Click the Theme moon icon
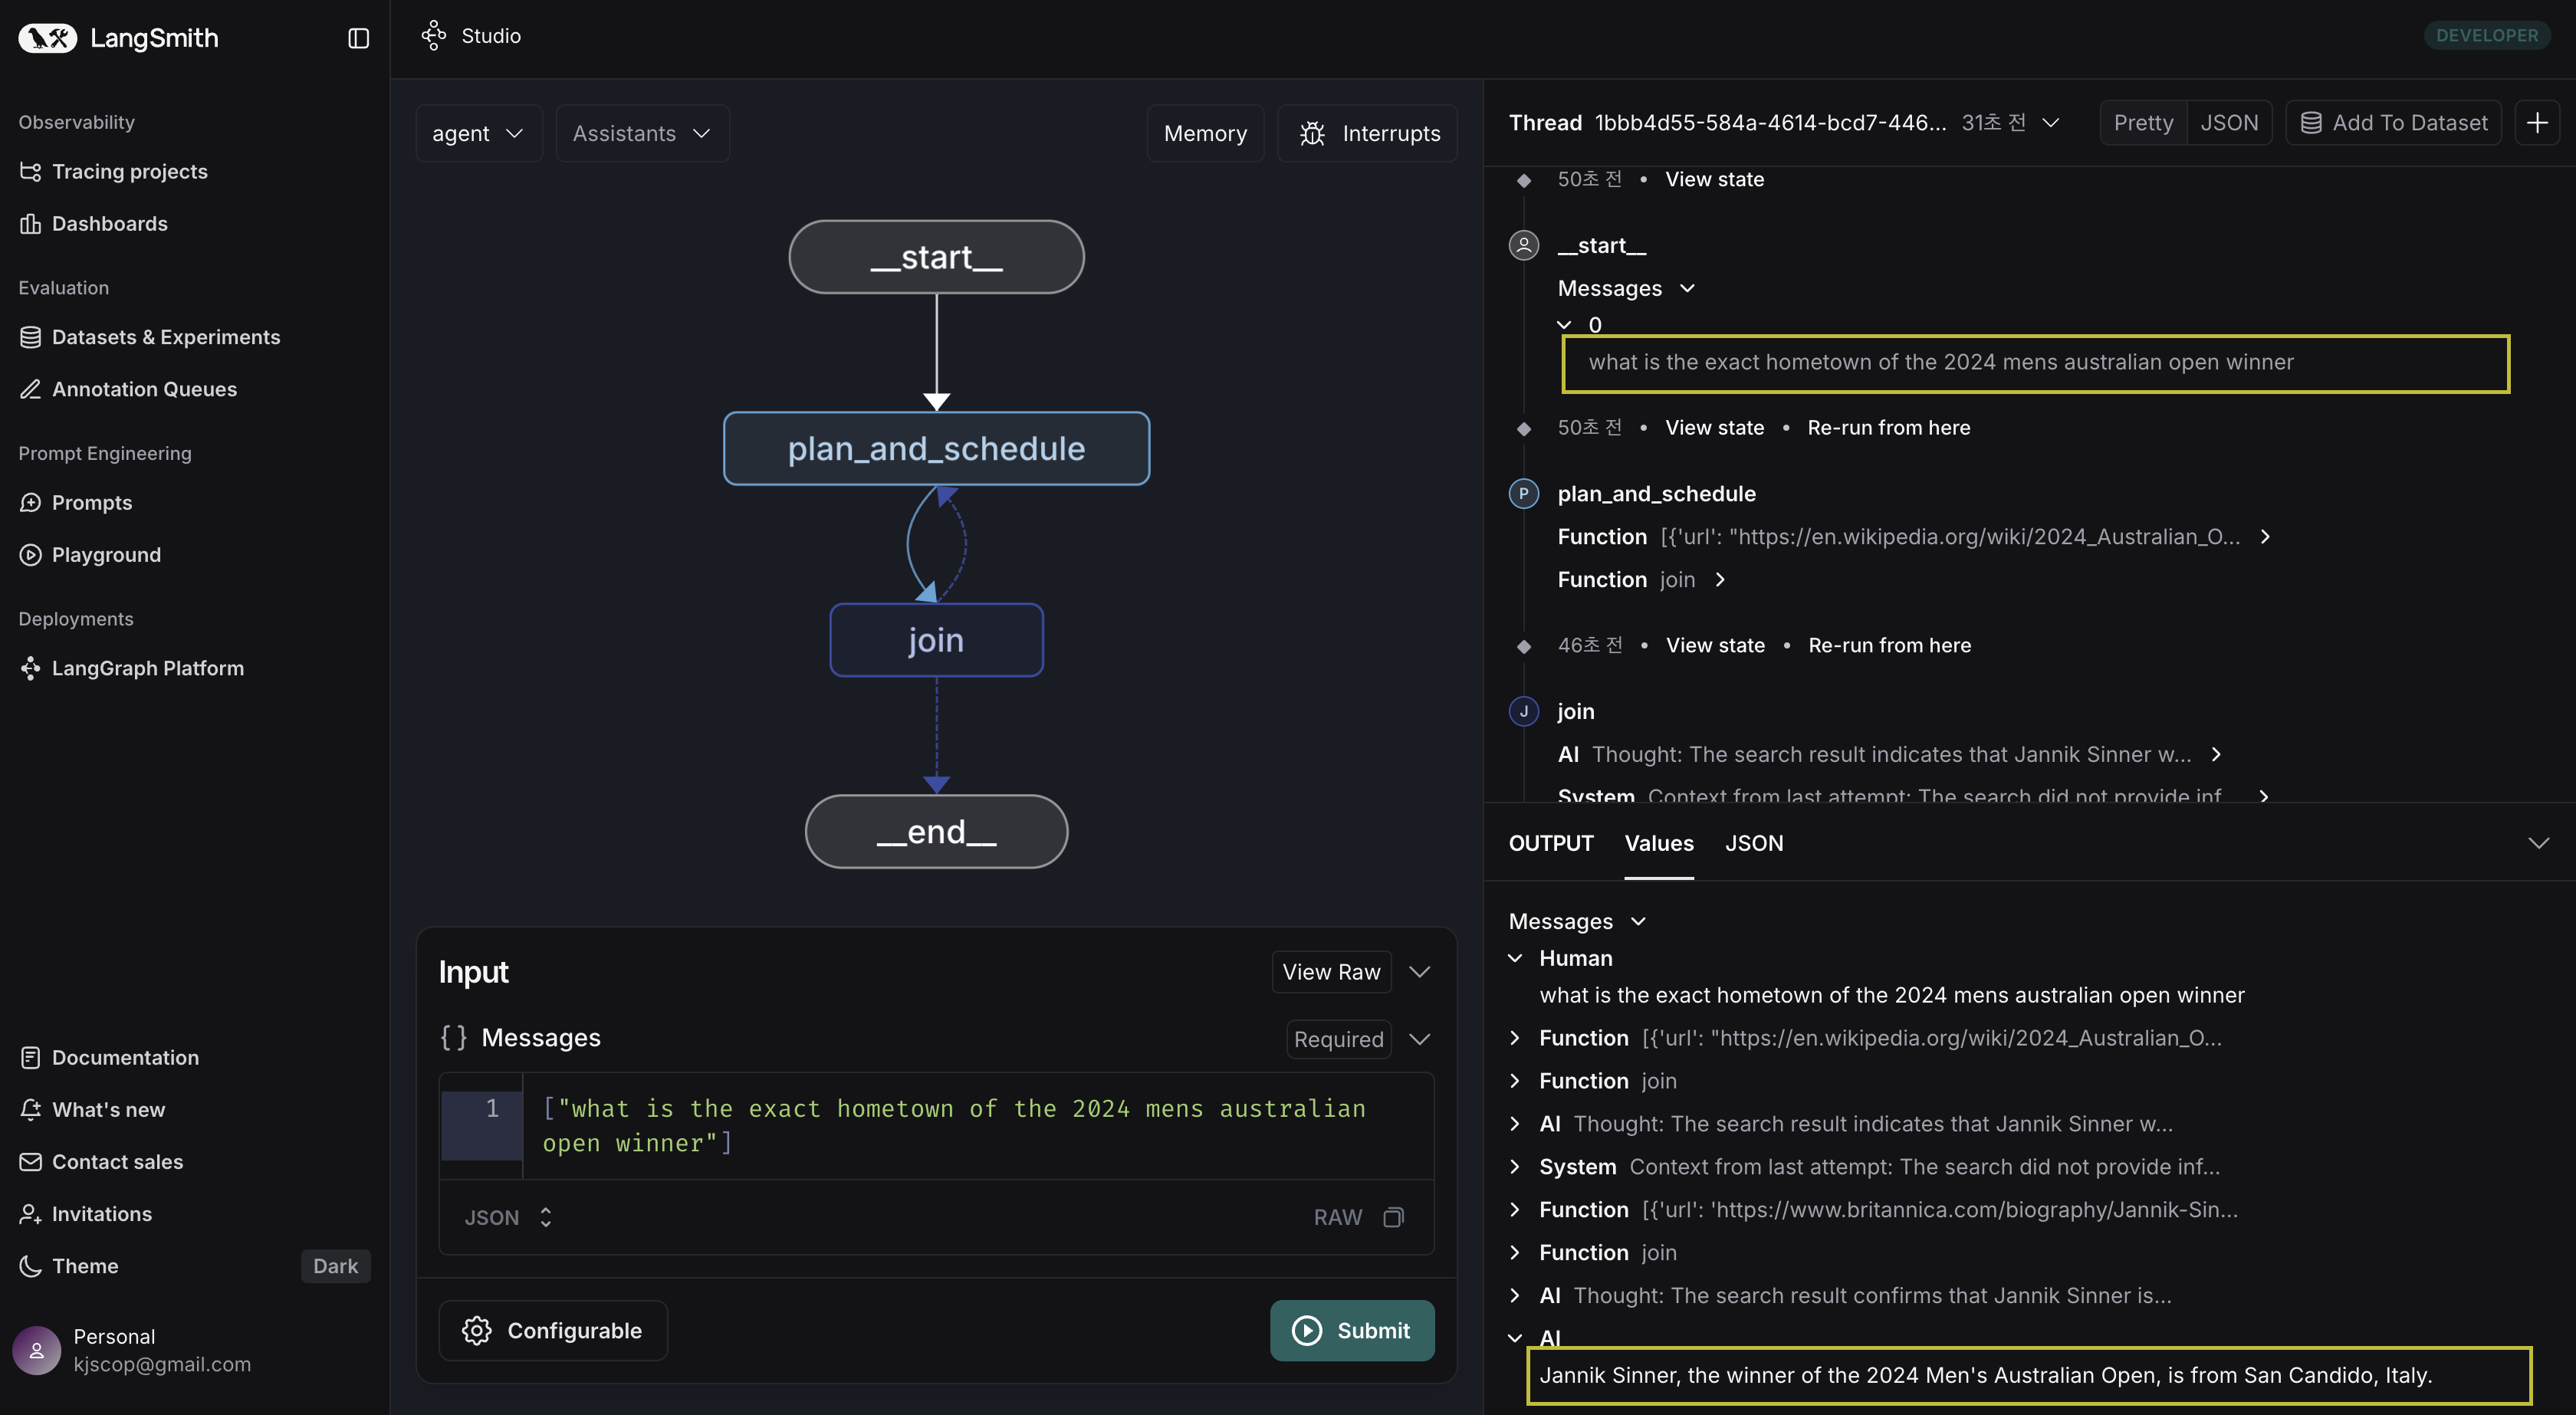2576x1415 pixels. pyautogui.click(x=30, y=1266)
